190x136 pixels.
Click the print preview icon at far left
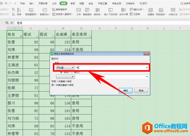[1, 4]
